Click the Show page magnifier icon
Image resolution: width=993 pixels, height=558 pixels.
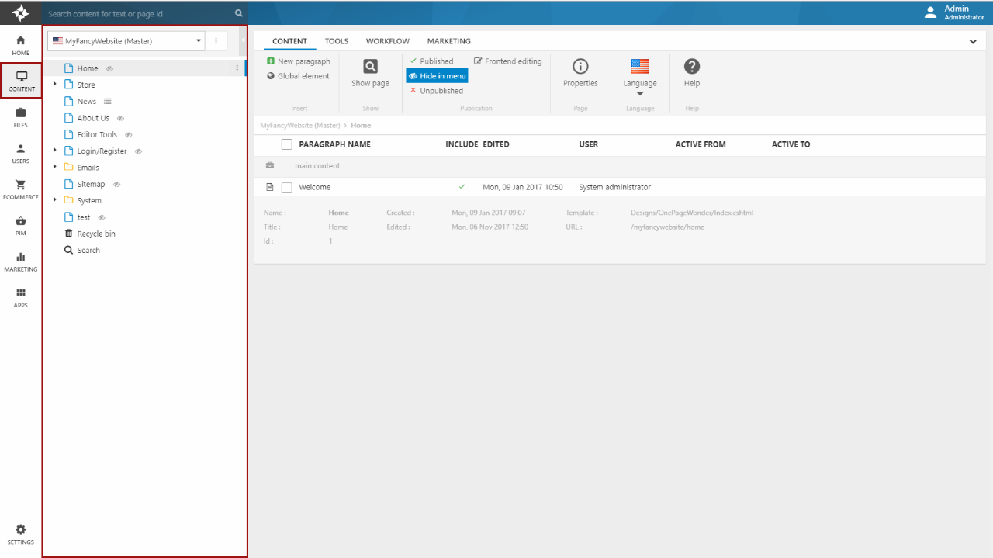370,67
